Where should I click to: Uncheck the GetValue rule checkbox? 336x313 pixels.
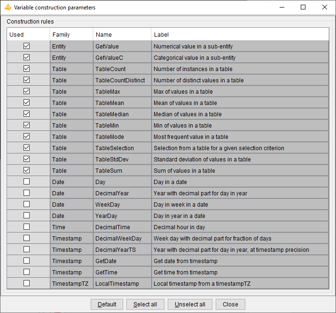(x=26, y=46)
